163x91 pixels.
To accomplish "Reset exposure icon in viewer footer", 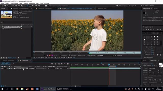I will [71, 58].
